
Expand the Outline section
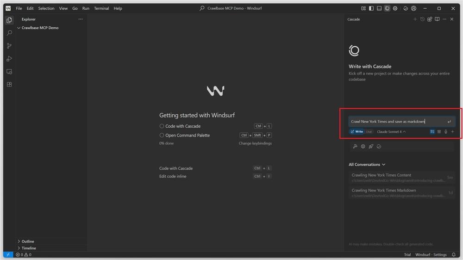[28, 241]
